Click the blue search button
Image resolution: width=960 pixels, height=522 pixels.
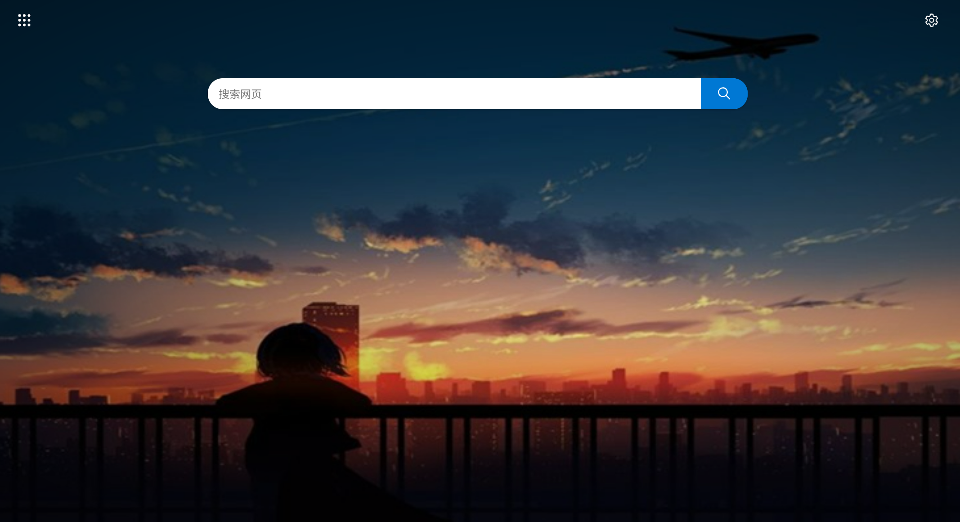point(724,94)
